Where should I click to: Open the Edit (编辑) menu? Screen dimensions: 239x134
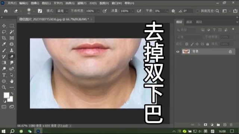click(x=24, y=3)
